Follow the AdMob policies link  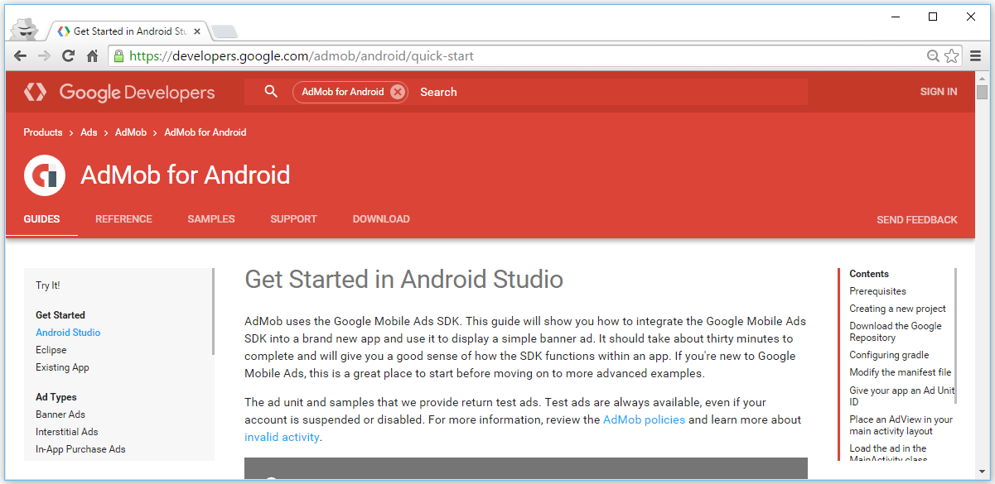click(644, 419)
